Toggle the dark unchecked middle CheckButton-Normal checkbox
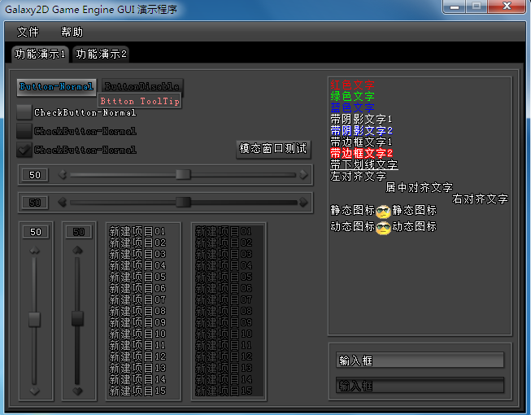531x415 pixels. 24,131
